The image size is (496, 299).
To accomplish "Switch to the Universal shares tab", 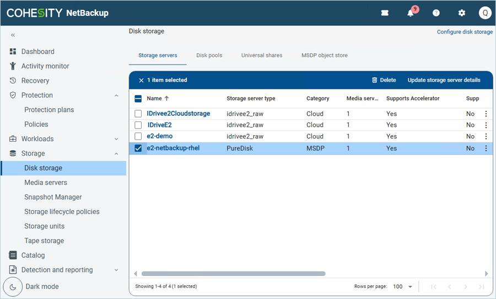I will [x=262, y=55].
